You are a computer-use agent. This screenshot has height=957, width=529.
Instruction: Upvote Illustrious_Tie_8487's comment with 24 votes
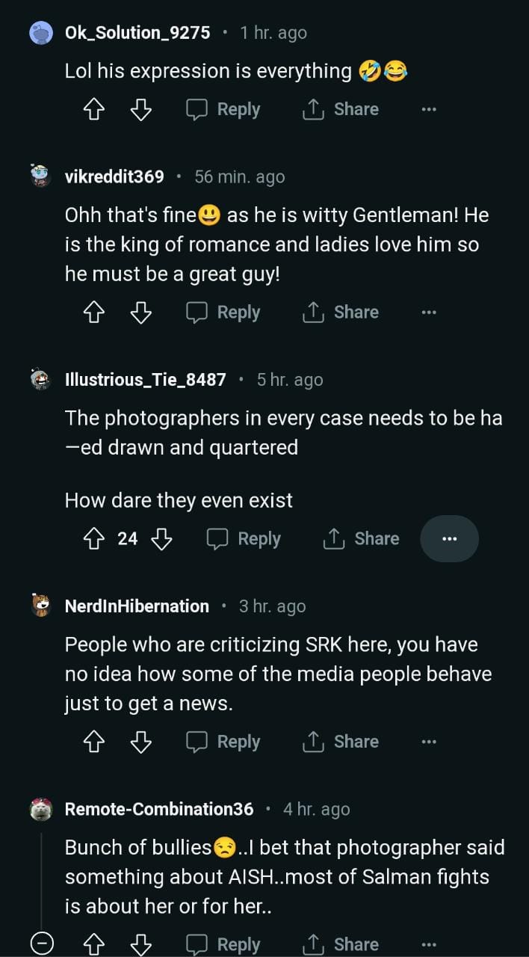point(93,539)
